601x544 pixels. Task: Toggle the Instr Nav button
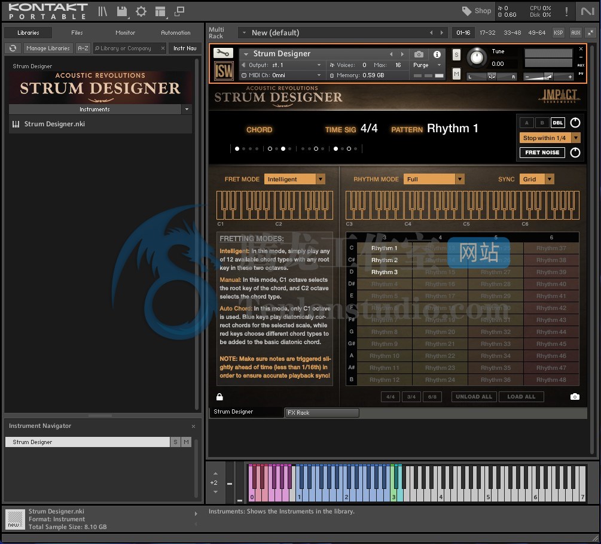[185, 48]
